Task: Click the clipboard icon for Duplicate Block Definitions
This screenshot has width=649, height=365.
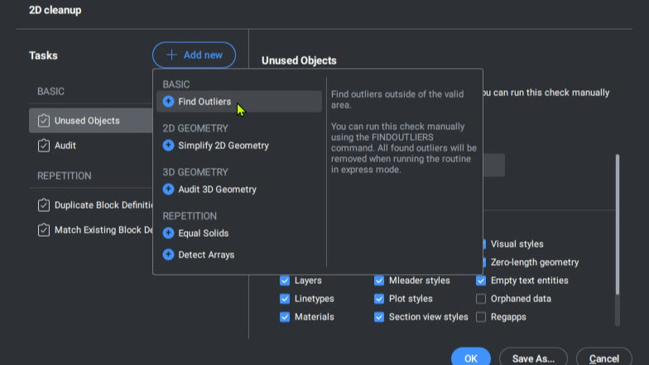Action: [43, 205]
